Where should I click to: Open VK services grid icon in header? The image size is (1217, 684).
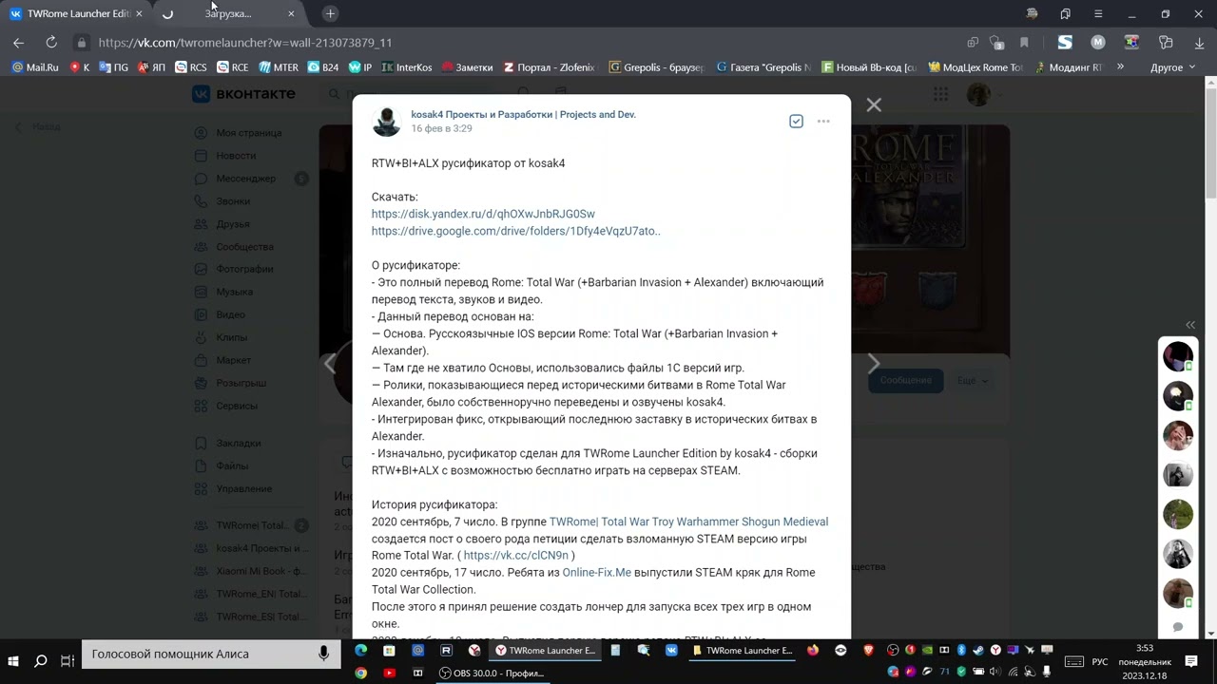pyautogui.click(x=940, y=94)
